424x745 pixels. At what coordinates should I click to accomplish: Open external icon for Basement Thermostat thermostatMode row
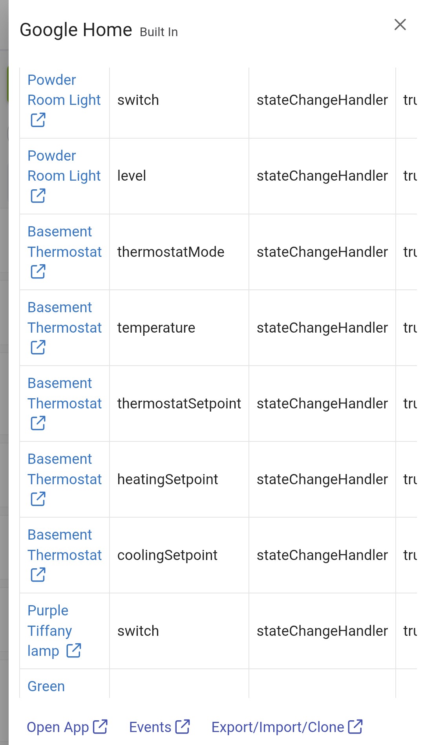click(x=38, y=271)
